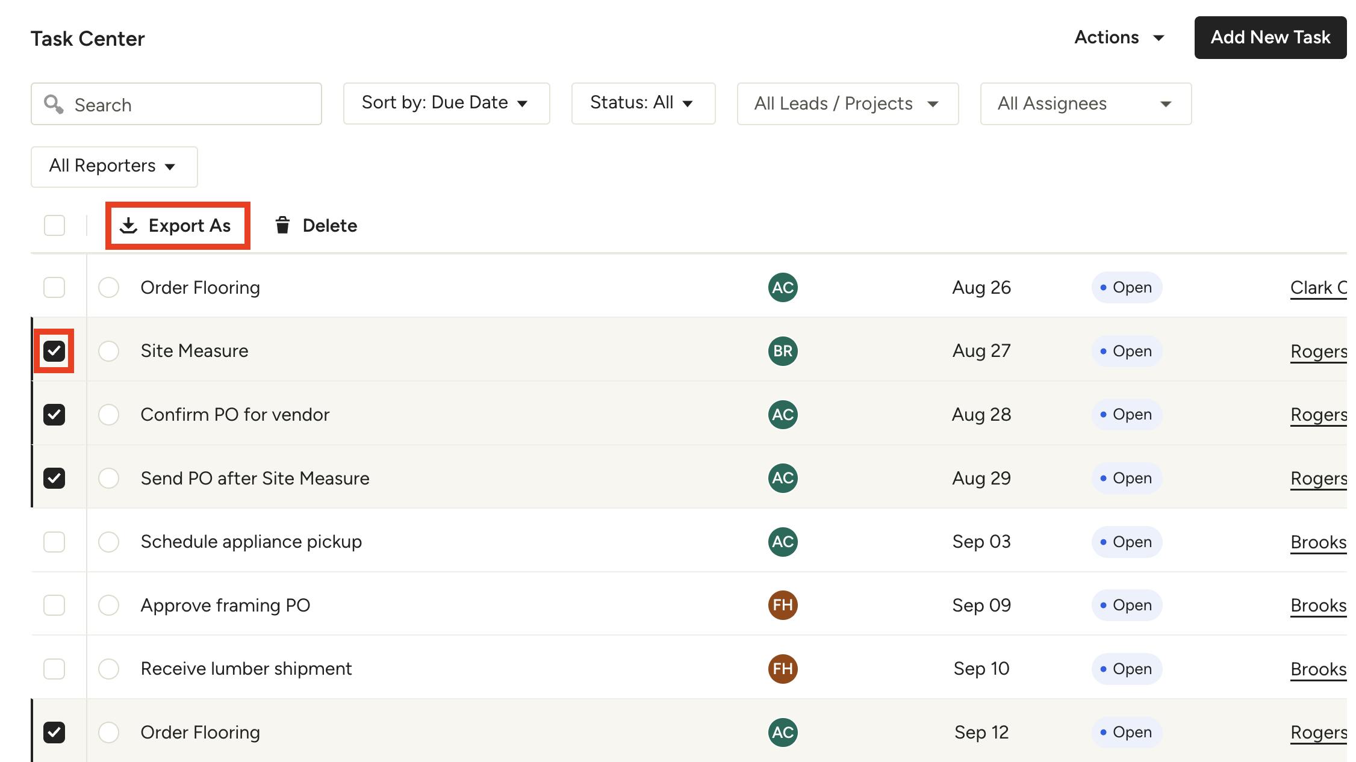Click the AC avatar on Send PO after Site Measure
This screenshot has width=1356, height=762.
(x=782, y=478)
